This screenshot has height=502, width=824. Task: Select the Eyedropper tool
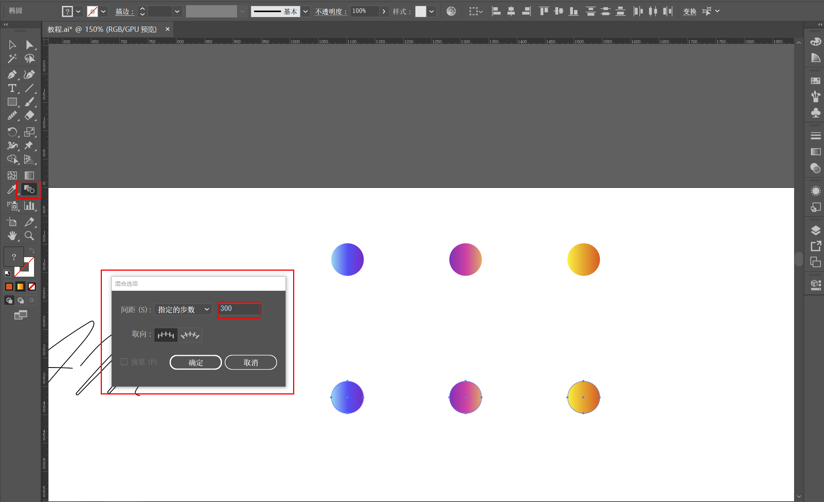11,189
